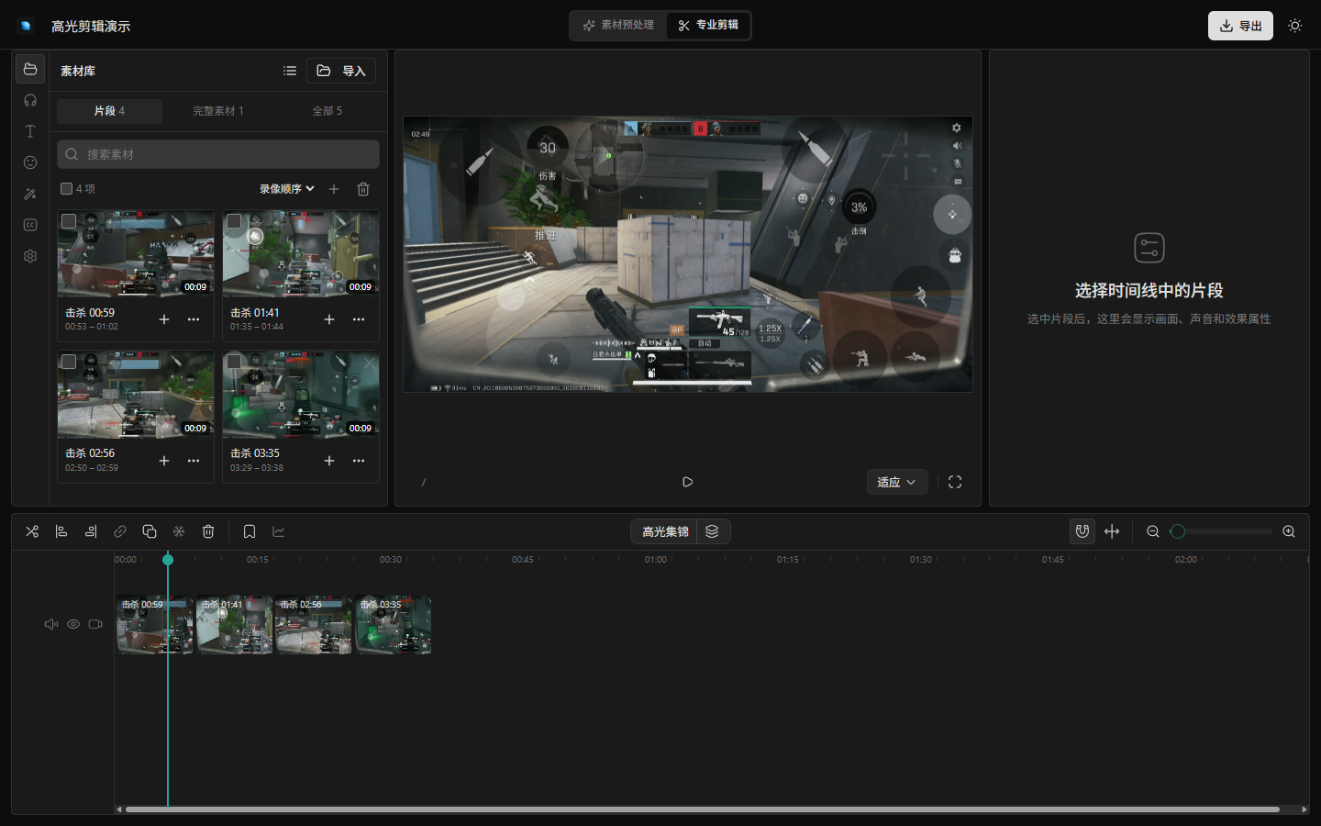Image resolution: width=1321 pixels, height=826 pixels.
Task: Switch to the 完整素材 1 tab
Action: pyautogui.click(x=218, y=111)
